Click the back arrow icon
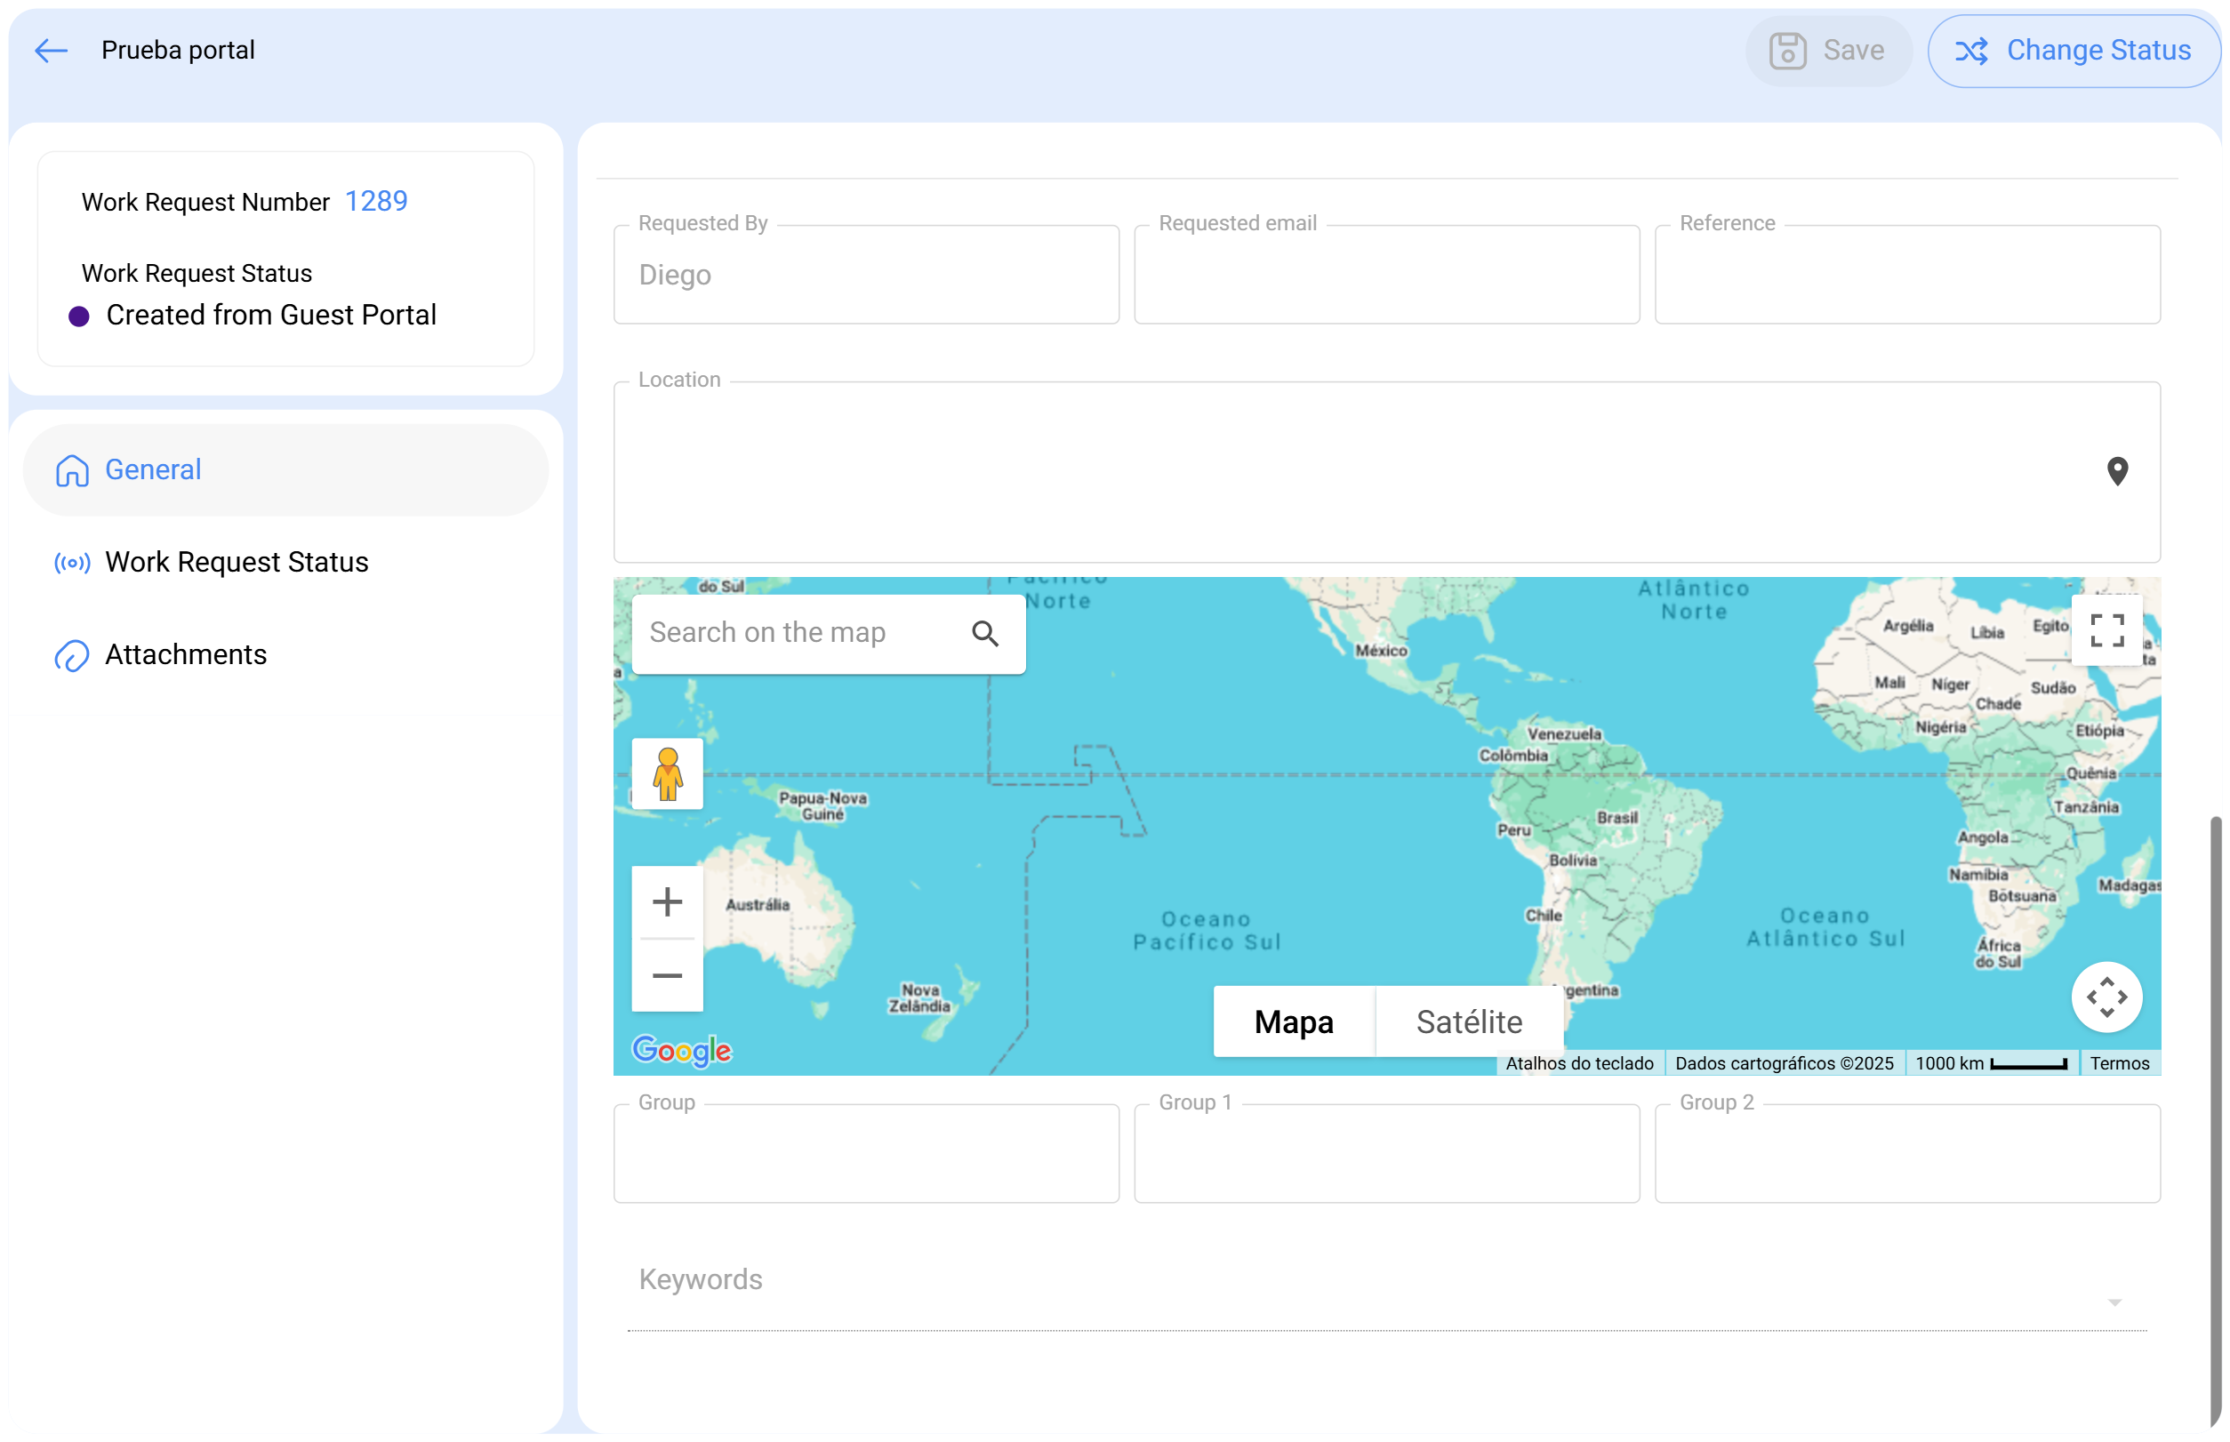Image resolution: width=2230 pixels, height=1442 pixels. pos(51,51)
